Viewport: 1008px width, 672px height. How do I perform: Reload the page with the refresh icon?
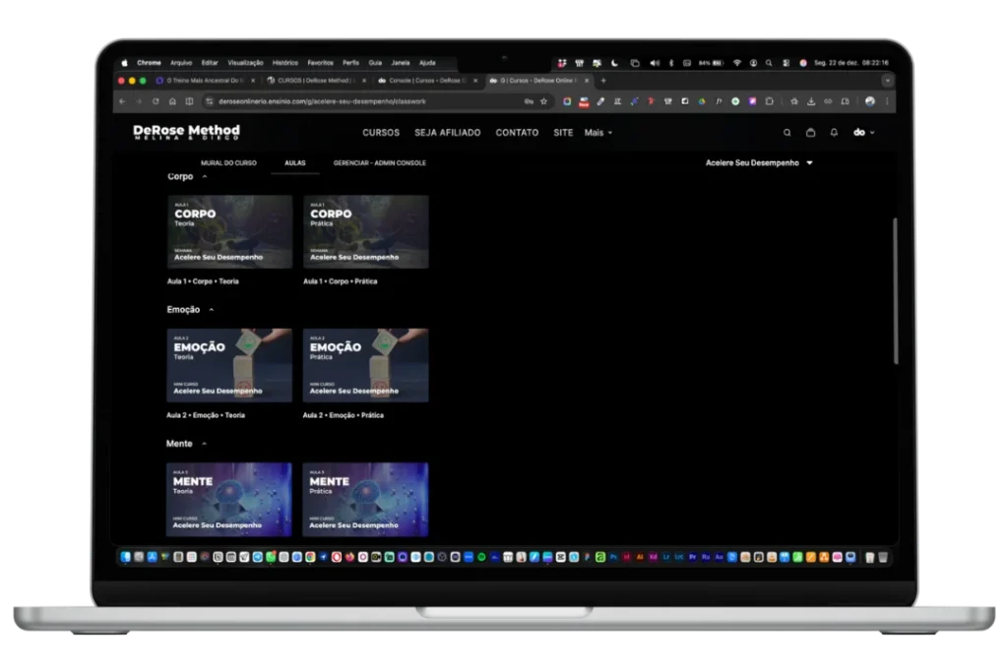(156, 101)
